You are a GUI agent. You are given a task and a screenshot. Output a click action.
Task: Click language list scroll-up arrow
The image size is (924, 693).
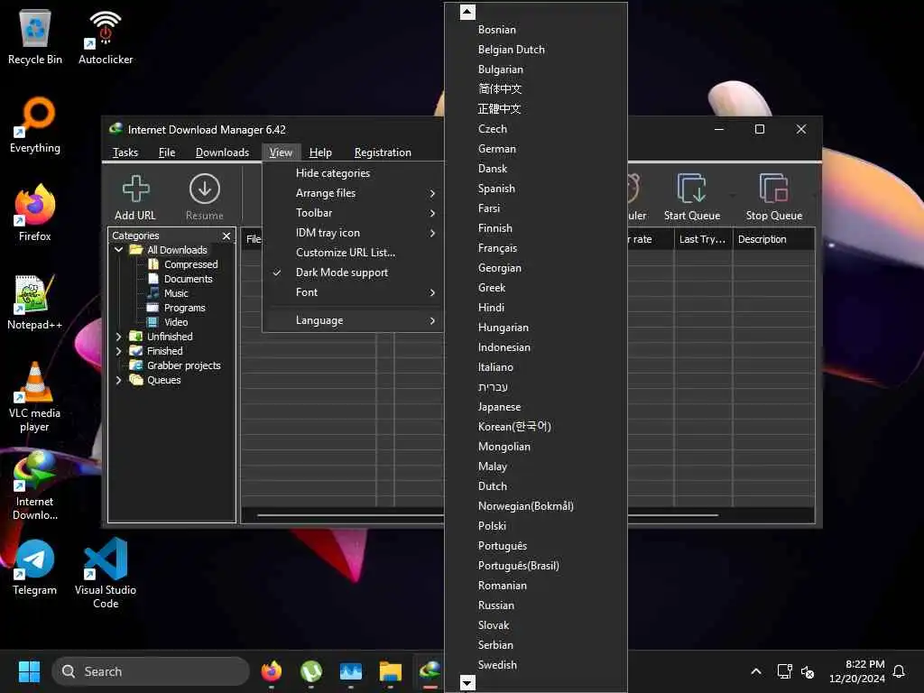point(467,12)
